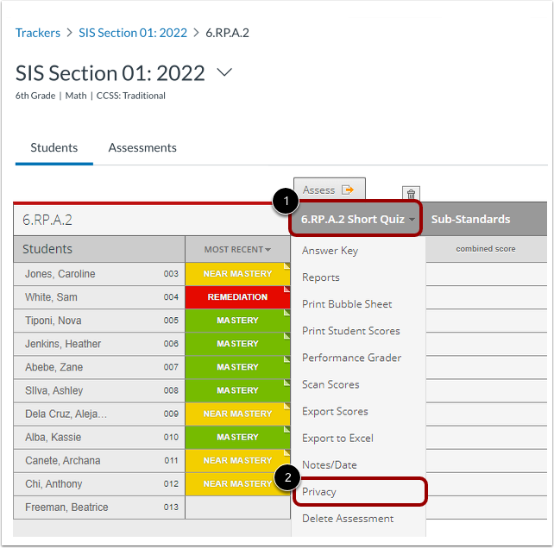Select Print Bubble Sheet
554x548 pixels.
coord(347,304)
